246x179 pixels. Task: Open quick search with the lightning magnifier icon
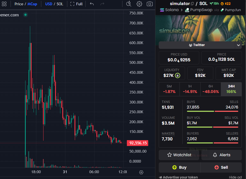tap(128, 4)
